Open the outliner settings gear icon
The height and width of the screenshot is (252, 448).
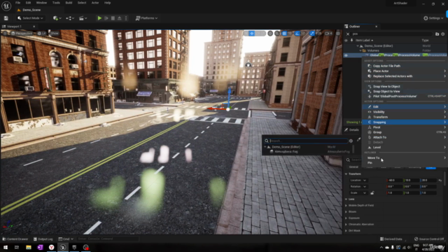(443, 34)
